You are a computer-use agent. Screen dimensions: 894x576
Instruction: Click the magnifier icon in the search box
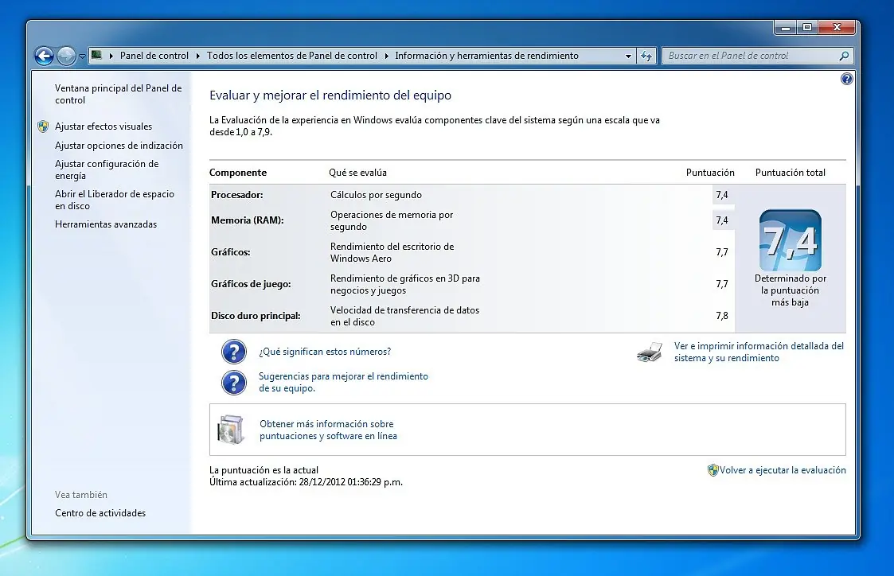click(x=844, y=56)
